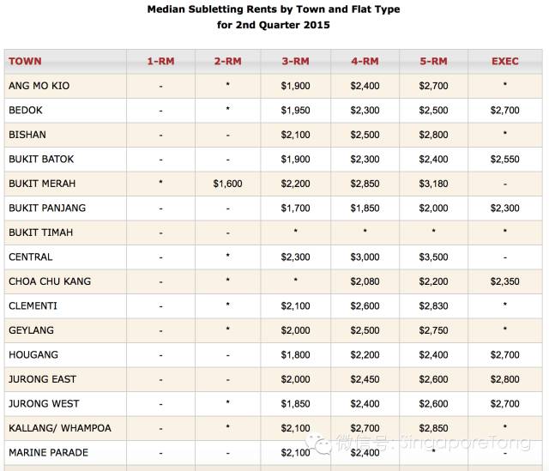Select BUKIT MERAH 2-RM rent $1,600
Screen dimensions: 549x471
[x=227, y=184]
